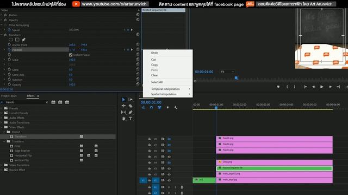Switch to the Project ep24 tab
The height and width of the screenshot is (195, 348).
[9, 96]
